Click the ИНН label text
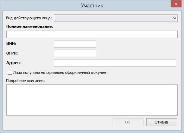This screenshot has height=133, width=184. [x=11, y=44]
